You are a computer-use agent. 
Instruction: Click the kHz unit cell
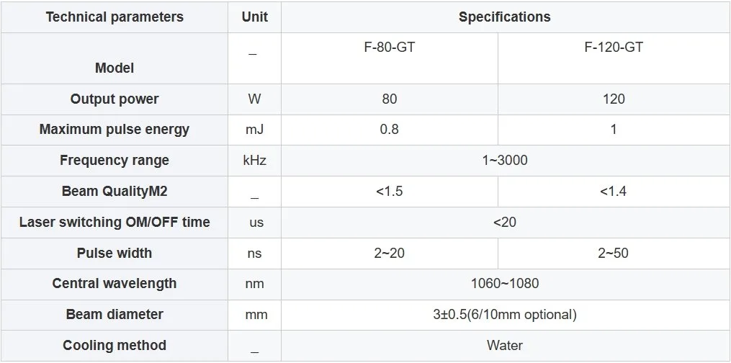(254, 161)
